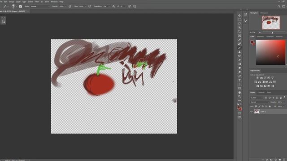This screenshot has width=287, height=161.
Task: Select the Hand tool
Action: click(x=239, y=93)
